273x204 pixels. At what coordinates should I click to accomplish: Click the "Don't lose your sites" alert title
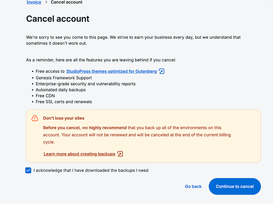tap(64, 118)
